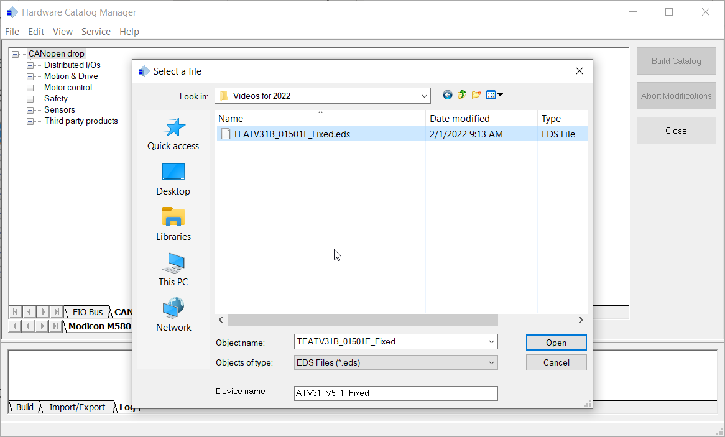The width and height of the screenshot is (725, 437).
Task: Open Libraries location in sidebar
Action: (x=173, y=225)
